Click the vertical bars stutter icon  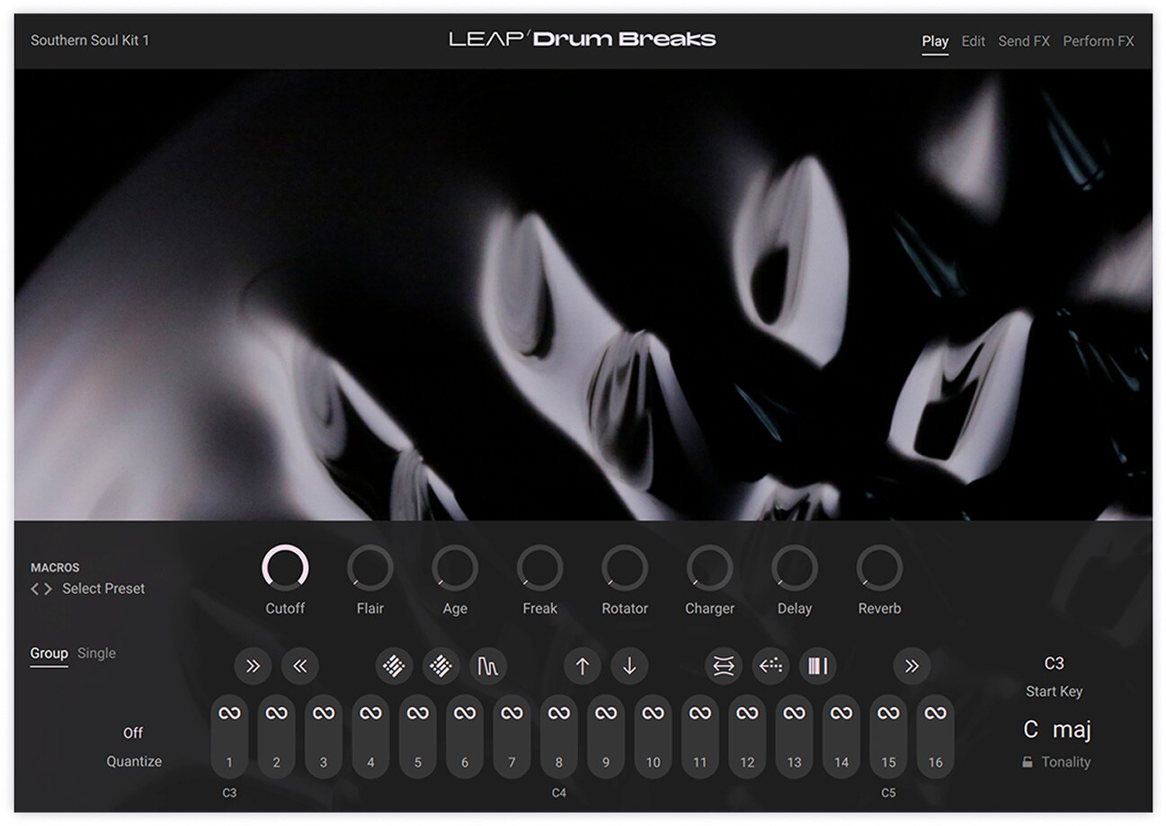coord(817,666)
